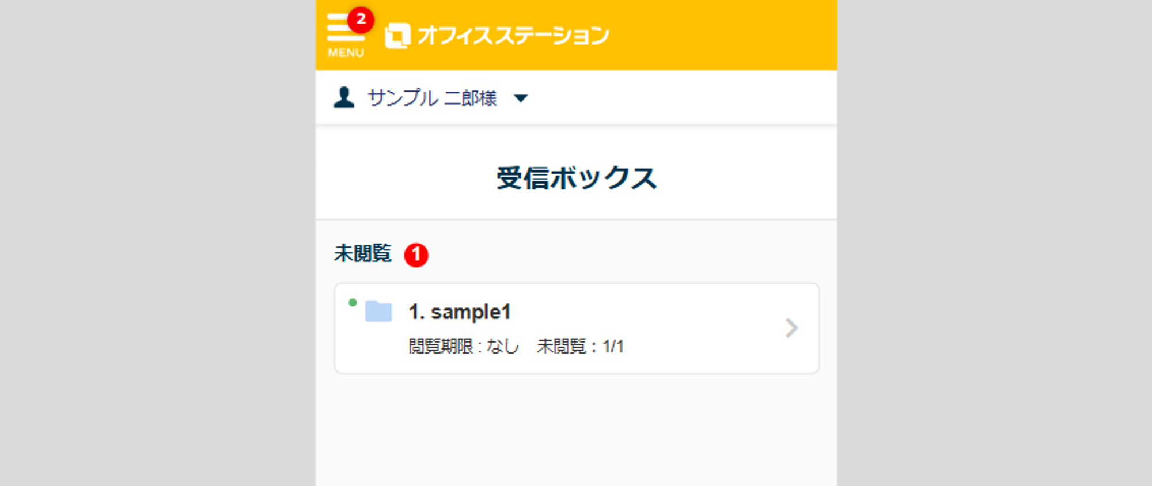Click the MENU text label
The image size is (1152, 486).
346,53
